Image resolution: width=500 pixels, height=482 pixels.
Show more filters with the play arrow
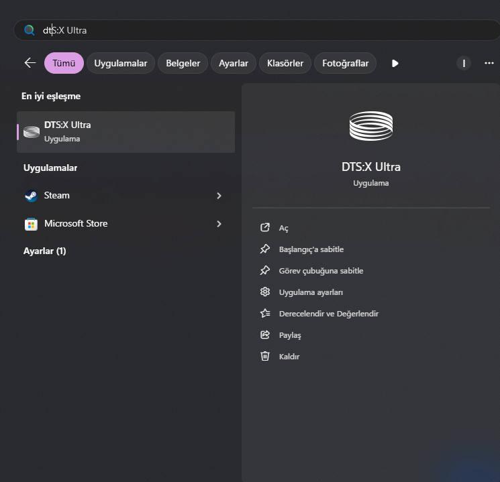395,64
